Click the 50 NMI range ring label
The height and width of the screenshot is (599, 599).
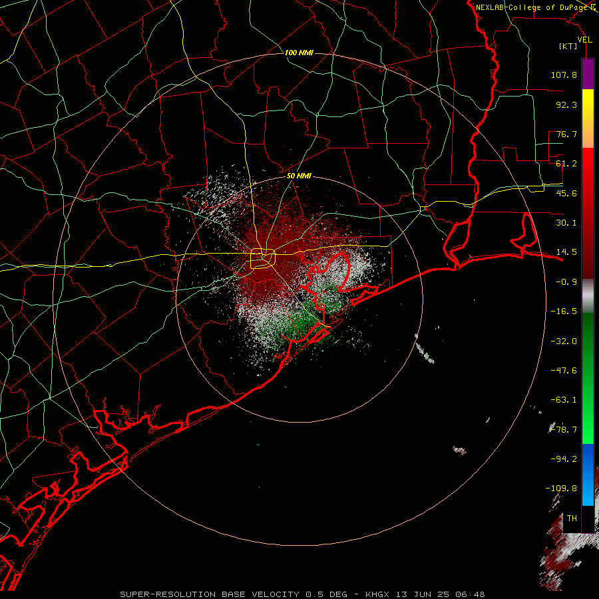(x=299, y=176)
